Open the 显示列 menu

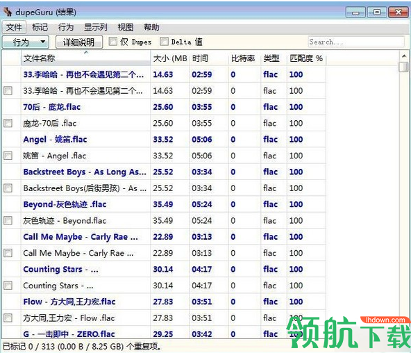tap(95, 27)
